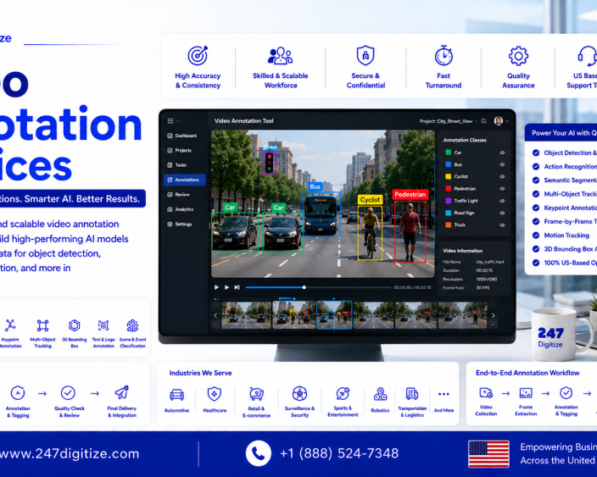597x477 pixels.
Task: Open the hamburger menu in annotation tool
Action: click(x=170, y=121)
